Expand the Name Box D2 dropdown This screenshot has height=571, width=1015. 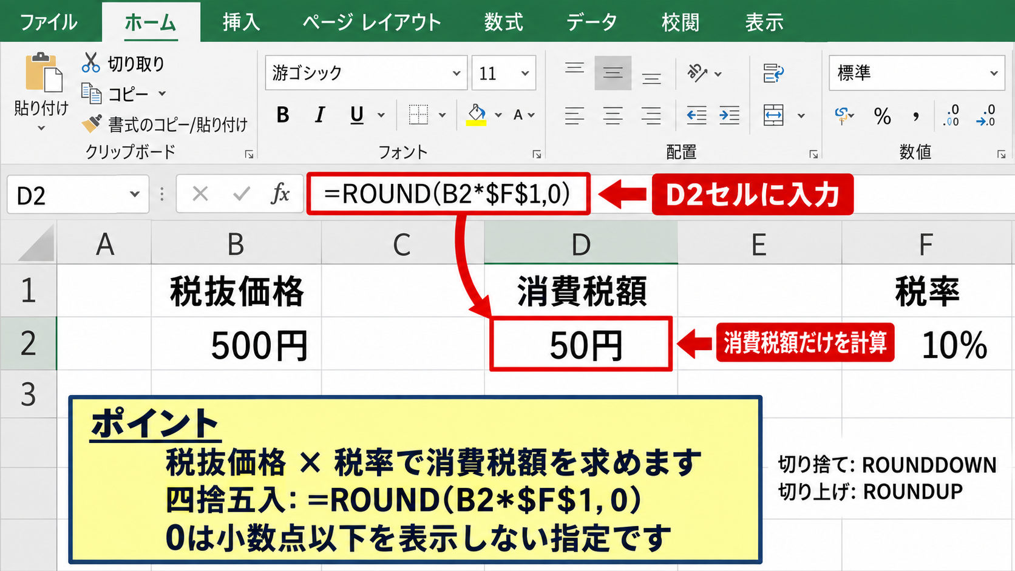click(x=135, y=194)
